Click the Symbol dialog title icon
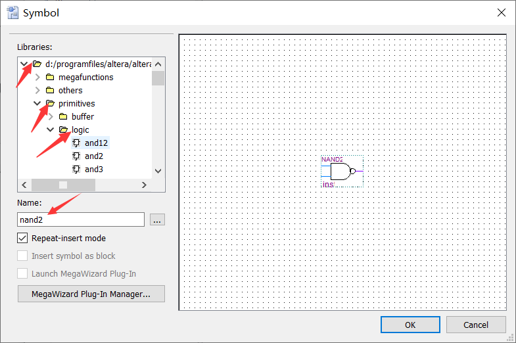Screen dimensions: 516x343 pyautogui.click(x=12, y=13)
